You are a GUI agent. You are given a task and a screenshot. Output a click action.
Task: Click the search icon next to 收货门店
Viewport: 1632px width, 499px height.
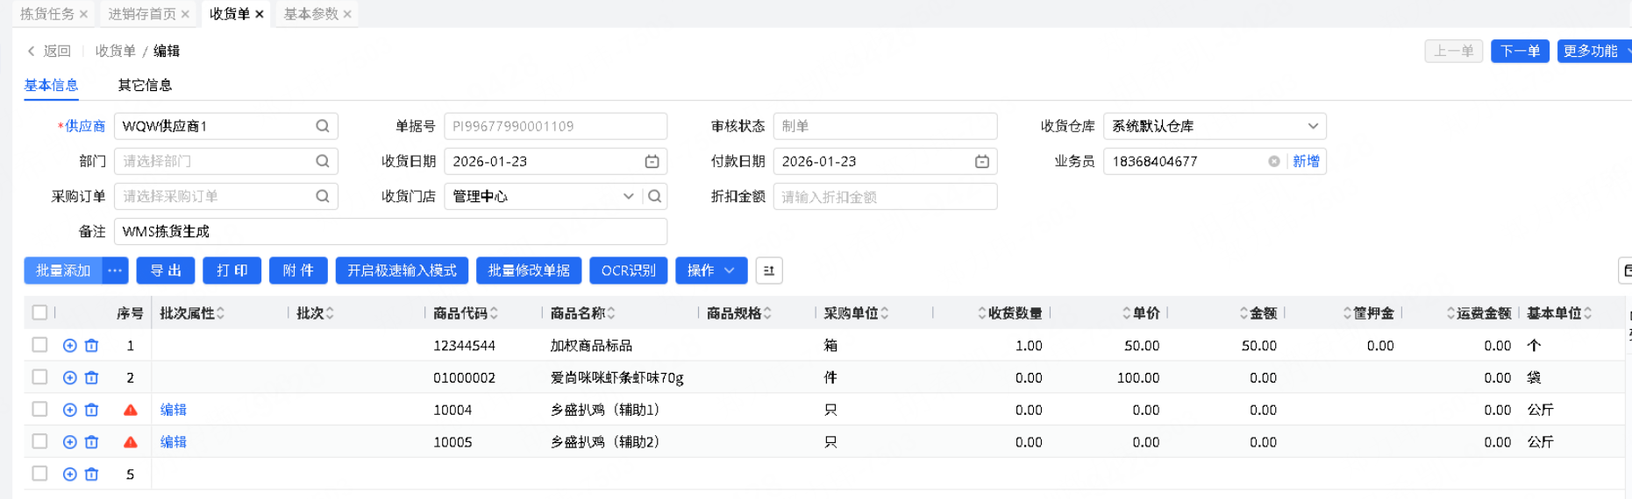[654, 196]
